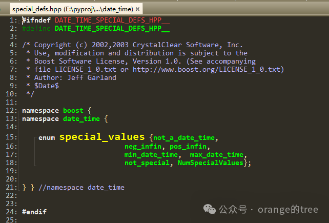Click 'Boost' in the license comment on line 6
This screenshot has height=223, width=329.
click(x=45, y=61)
